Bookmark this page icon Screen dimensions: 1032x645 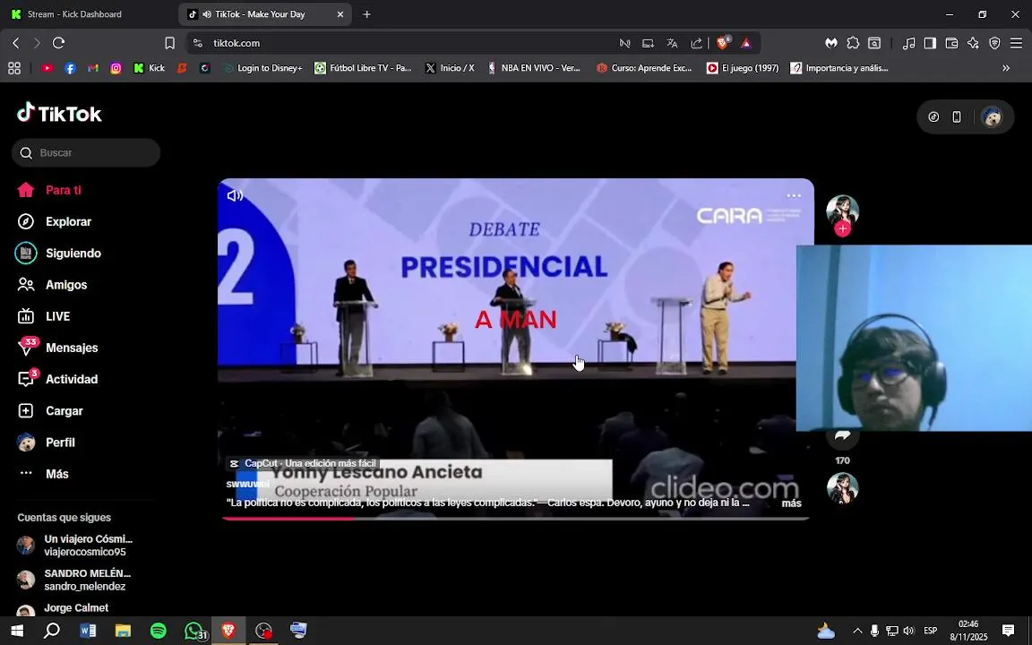(x=170, y=43)
